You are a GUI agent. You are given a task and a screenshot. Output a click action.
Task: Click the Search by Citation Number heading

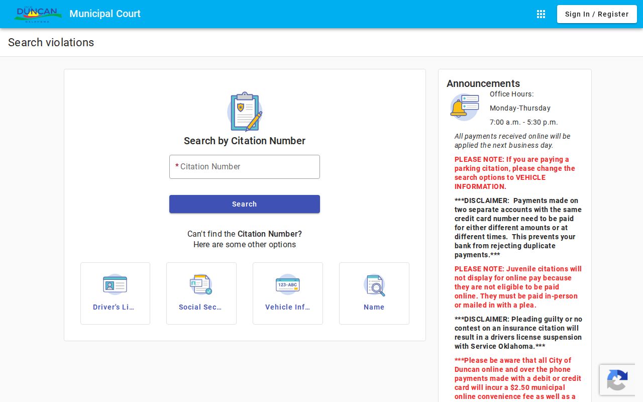pyautogui.click(x=245, y=141)
